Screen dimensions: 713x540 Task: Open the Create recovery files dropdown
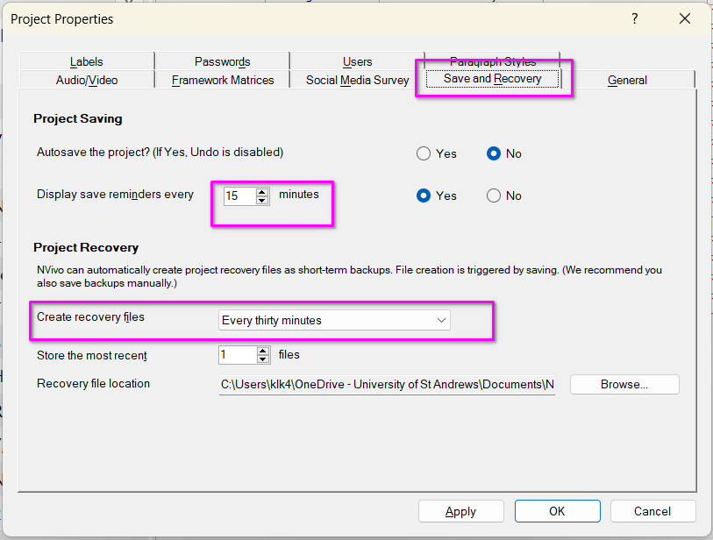coord(334,321)
